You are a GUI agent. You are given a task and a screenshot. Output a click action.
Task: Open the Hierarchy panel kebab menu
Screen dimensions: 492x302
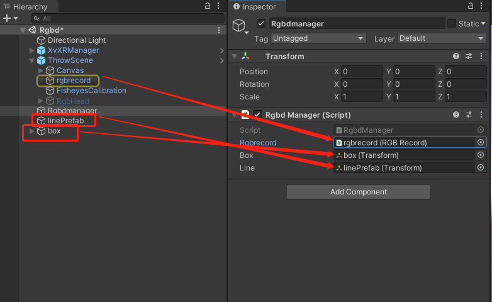pos(218,6)
